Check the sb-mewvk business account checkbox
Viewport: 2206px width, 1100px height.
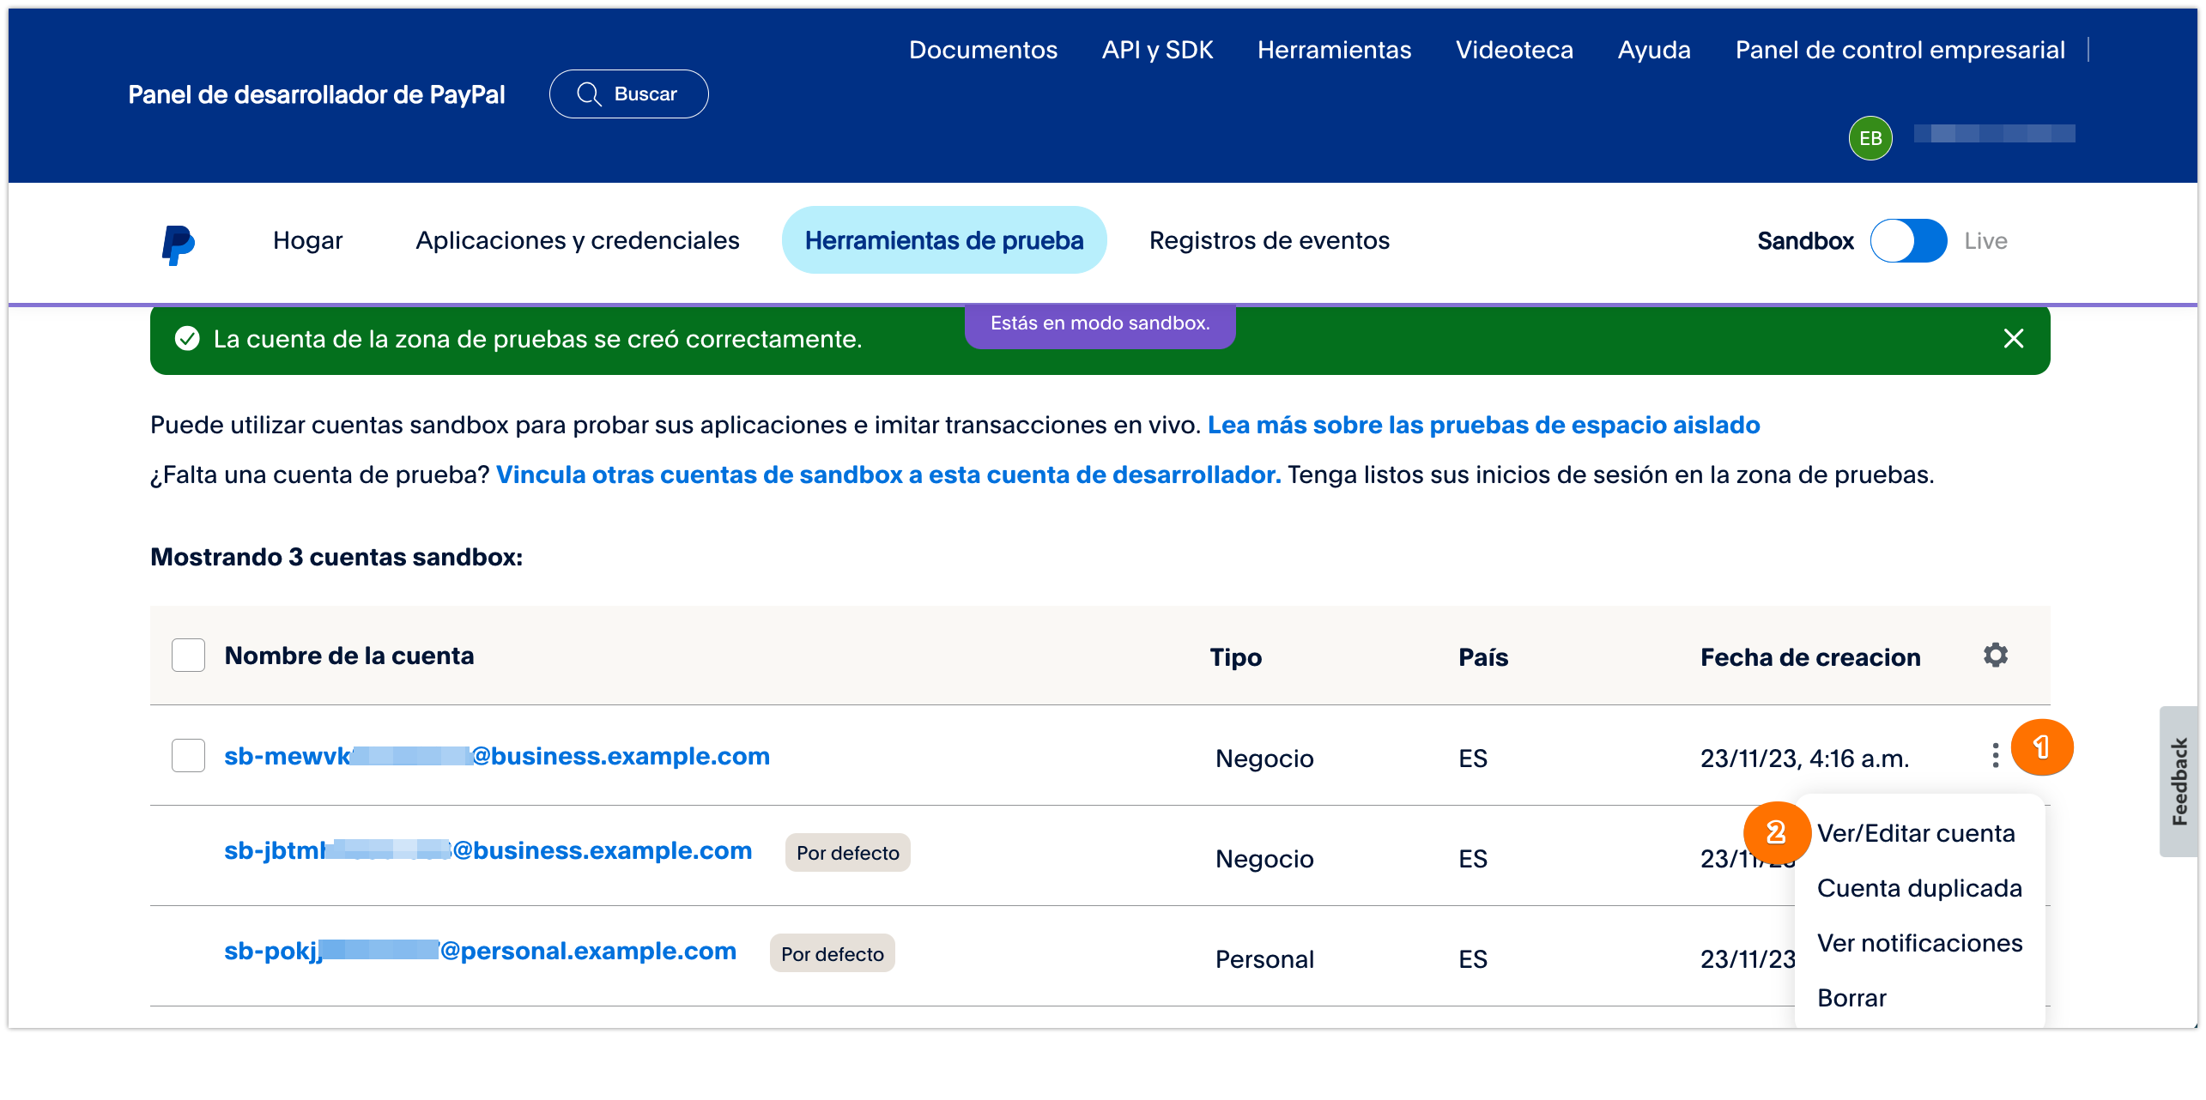188,756
